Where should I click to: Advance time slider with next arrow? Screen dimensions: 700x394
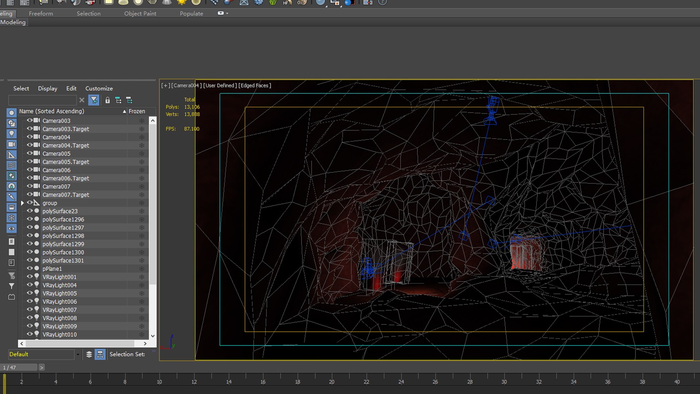42,367
